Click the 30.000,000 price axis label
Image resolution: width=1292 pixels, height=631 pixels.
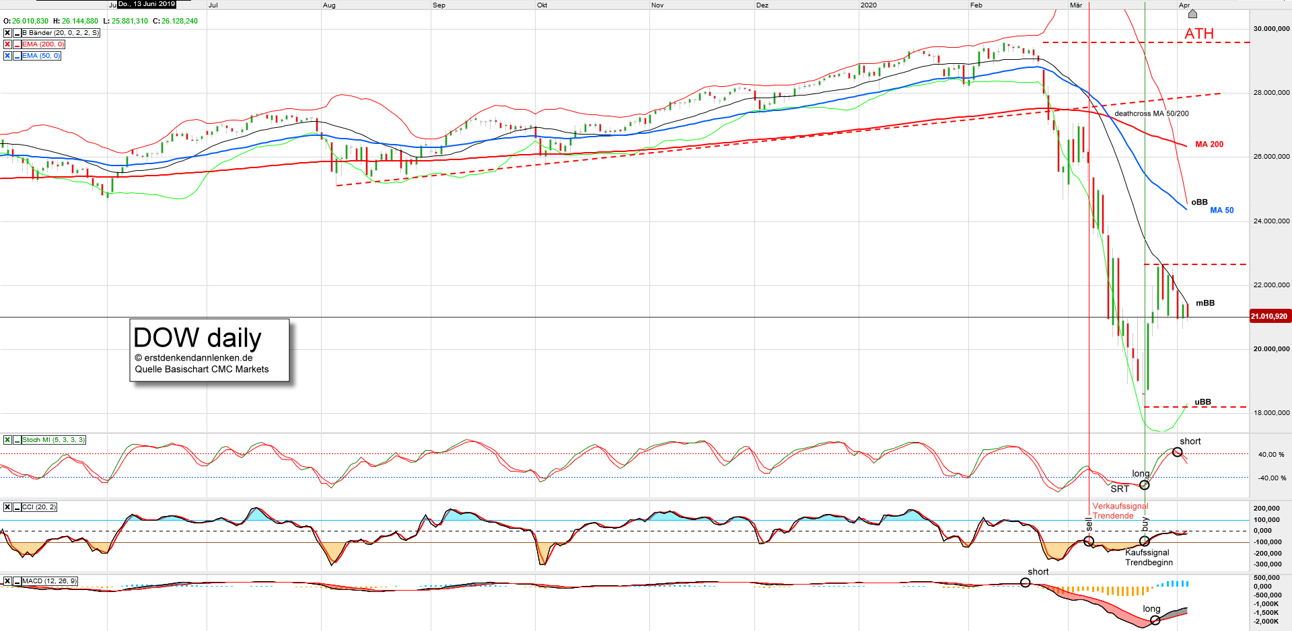(x=1271, y=29)
